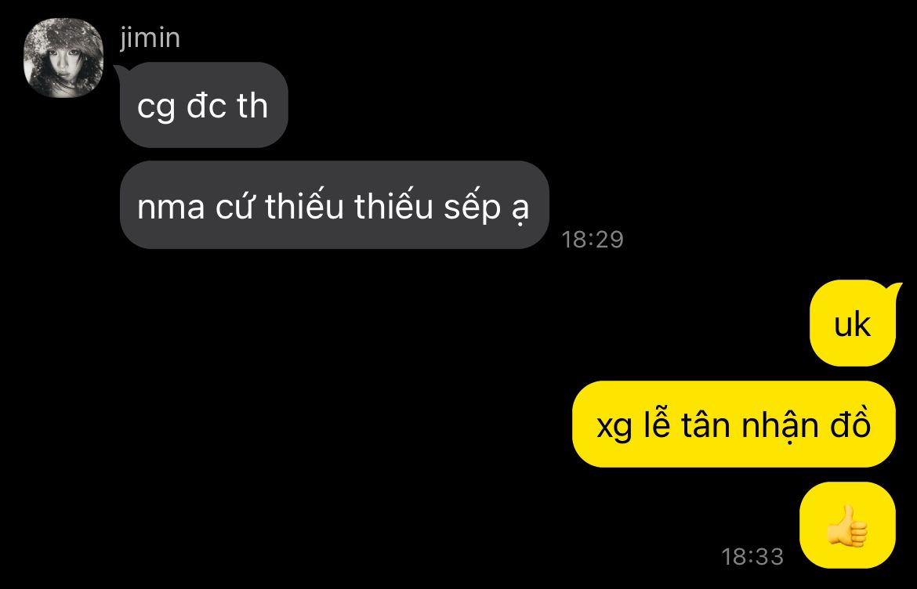The image size is (917, 589).
Task: Select the yellow "uk" message bubble
Action: pos(853,323)
